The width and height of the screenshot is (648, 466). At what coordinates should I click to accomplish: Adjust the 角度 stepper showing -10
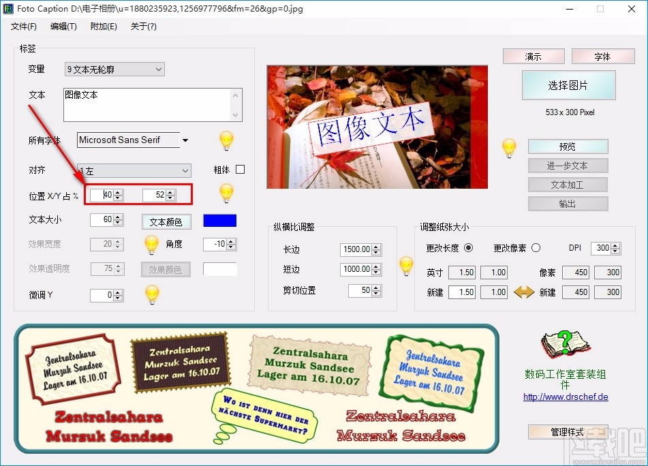(x=231, y=244)
